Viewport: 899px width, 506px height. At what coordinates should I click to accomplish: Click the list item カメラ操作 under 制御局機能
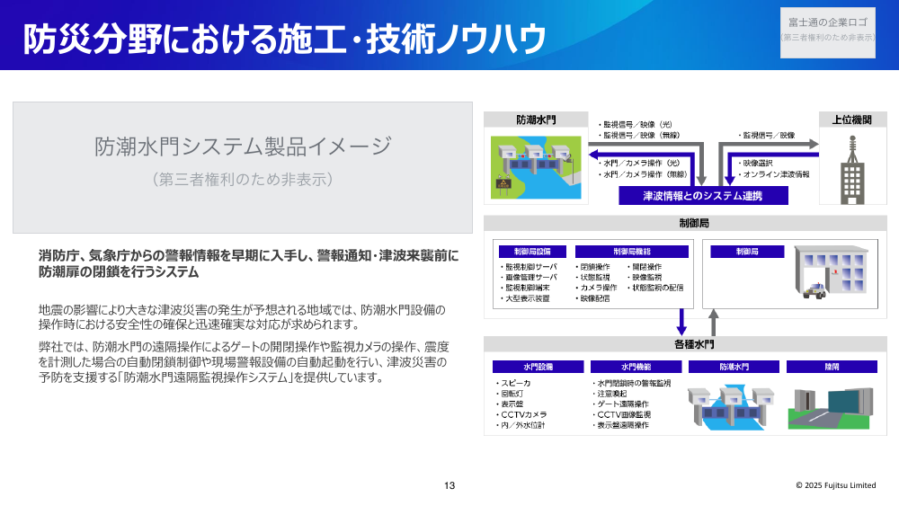596,288
